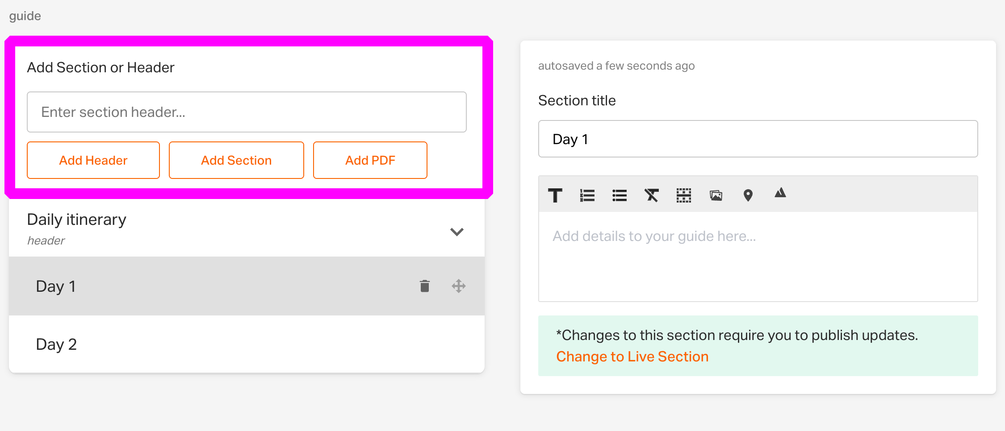Insert a location pin into guide
Image resolution: width=1005 pixels, height=431 pixels.
748,195
